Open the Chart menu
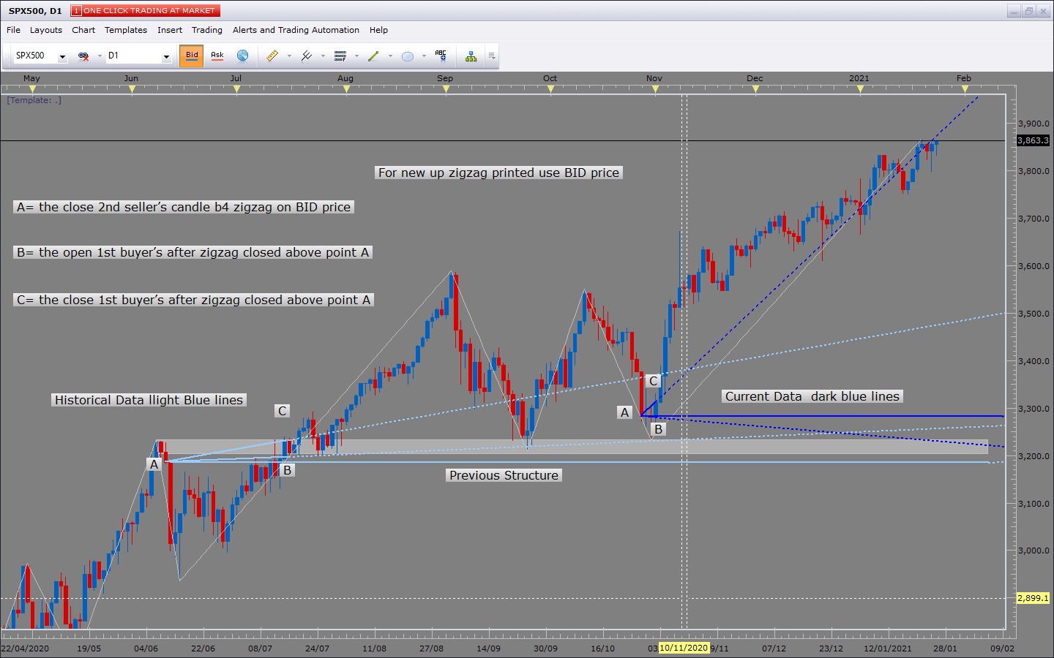The image size is (1054, 658). (x=83, y=30)
